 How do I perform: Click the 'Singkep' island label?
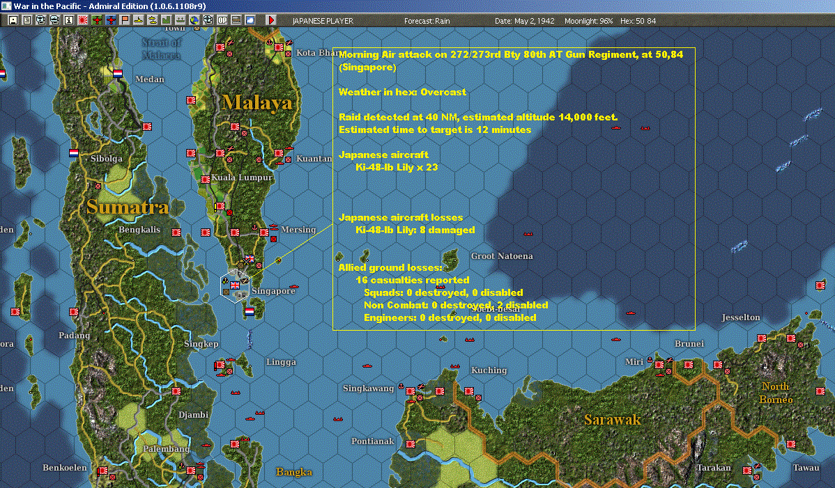click(201, 344)
